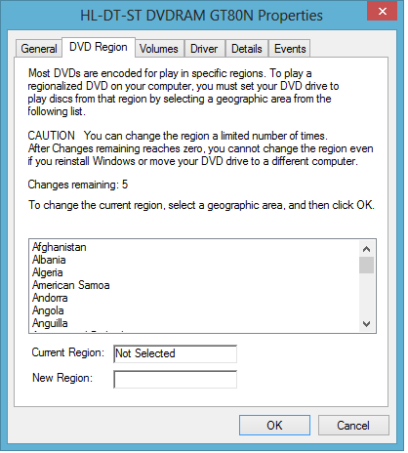Click the list scroll down arrow
The width and height of the screenshot is (408, 453).
coord(367,324)
